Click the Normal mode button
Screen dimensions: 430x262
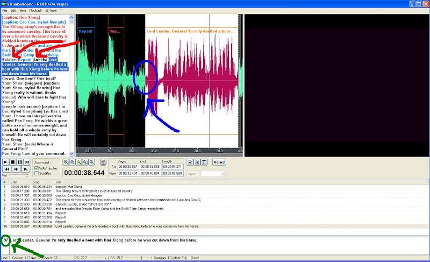point(219,162)
